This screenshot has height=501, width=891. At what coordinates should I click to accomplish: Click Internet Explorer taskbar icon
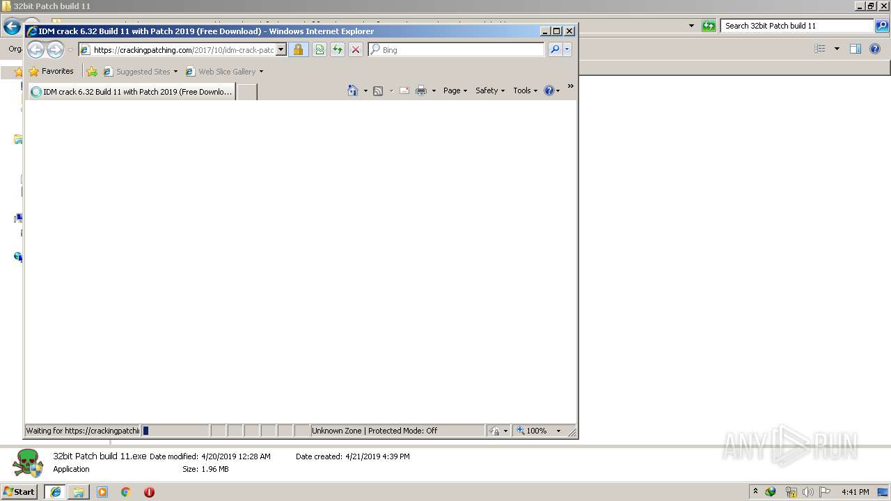[x=55, y=492]
